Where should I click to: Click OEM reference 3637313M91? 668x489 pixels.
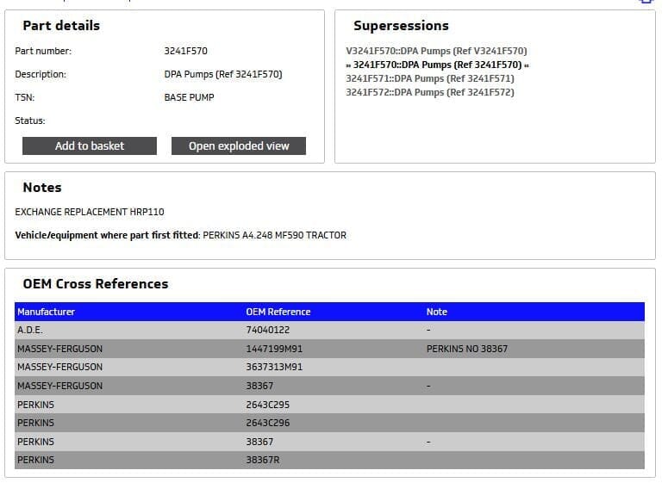(274, 368)
